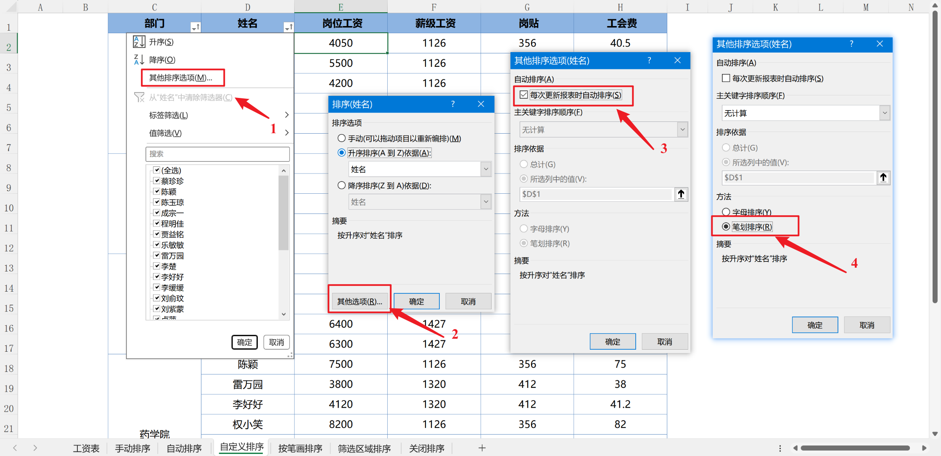The height and width of the screenshot is (456, 941).
Task: Click the add new sheet plus icon
Action: click(x=482, y=448)
